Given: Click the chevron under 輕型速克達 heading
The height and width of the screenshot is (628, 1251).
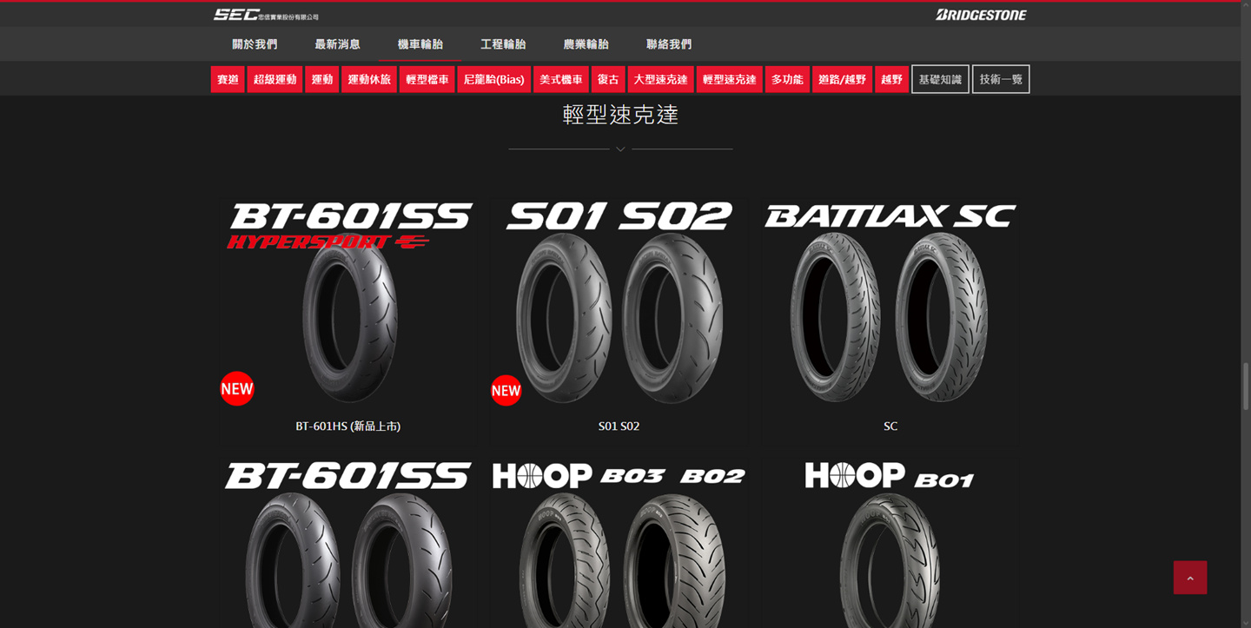Looking at the screenshot, I should tap(620, 149).
